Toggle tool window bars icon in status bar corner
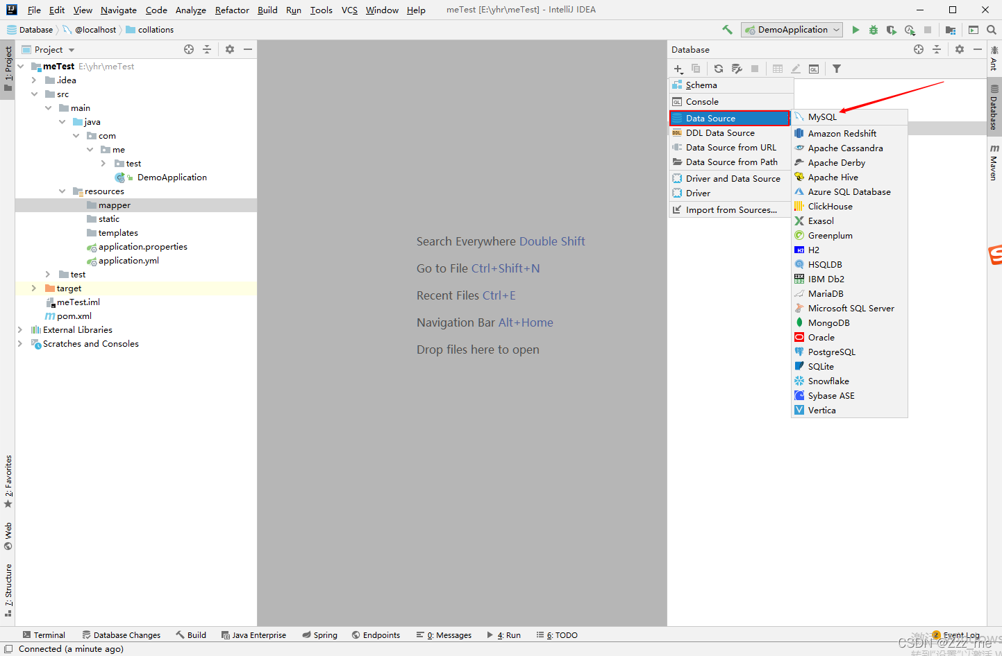This screenshot has width=1002, height=656. (x=8, y=649)
